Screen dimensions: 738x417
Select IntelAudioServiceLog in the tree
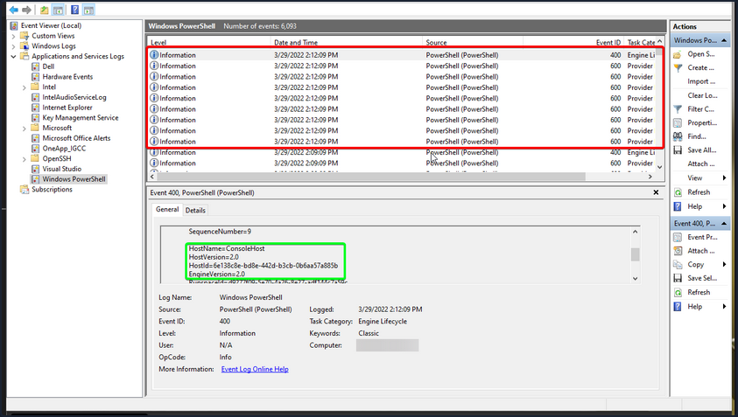[x=74, y=97]
